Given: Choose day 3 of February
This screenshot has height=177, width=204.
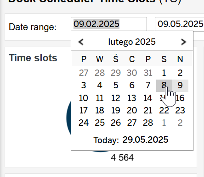Looking at the screenshot, I should tap(84, 86).
